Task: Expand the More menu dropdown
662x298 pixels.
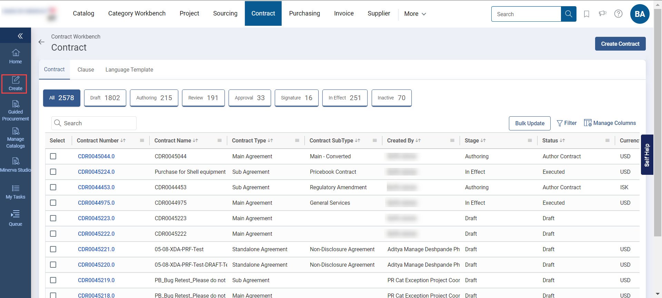Action: 415,14
